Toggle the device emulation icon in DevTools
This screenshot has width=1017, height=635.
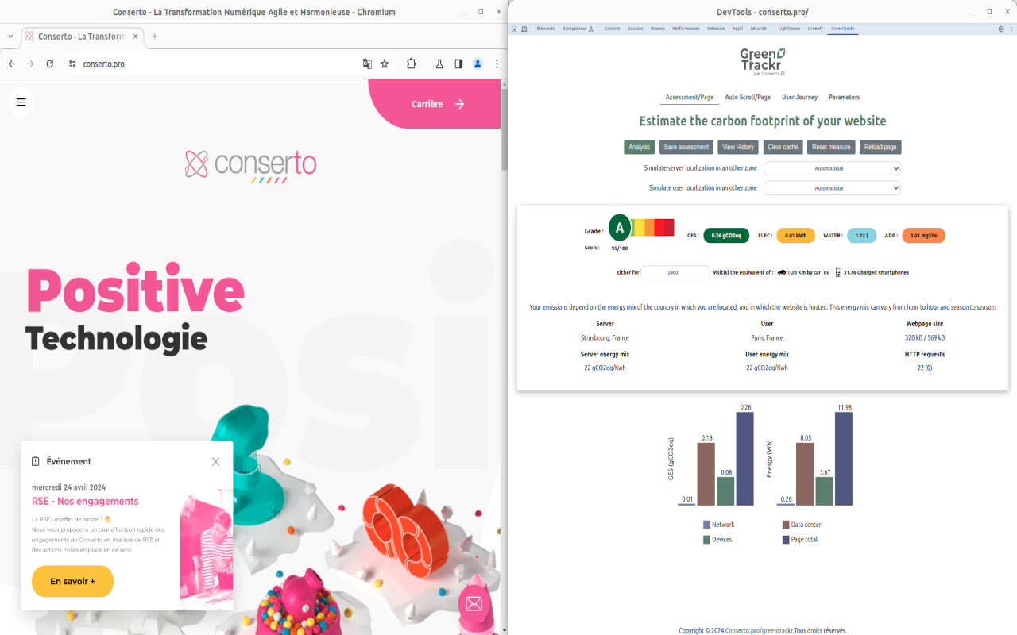pos(524,29)
